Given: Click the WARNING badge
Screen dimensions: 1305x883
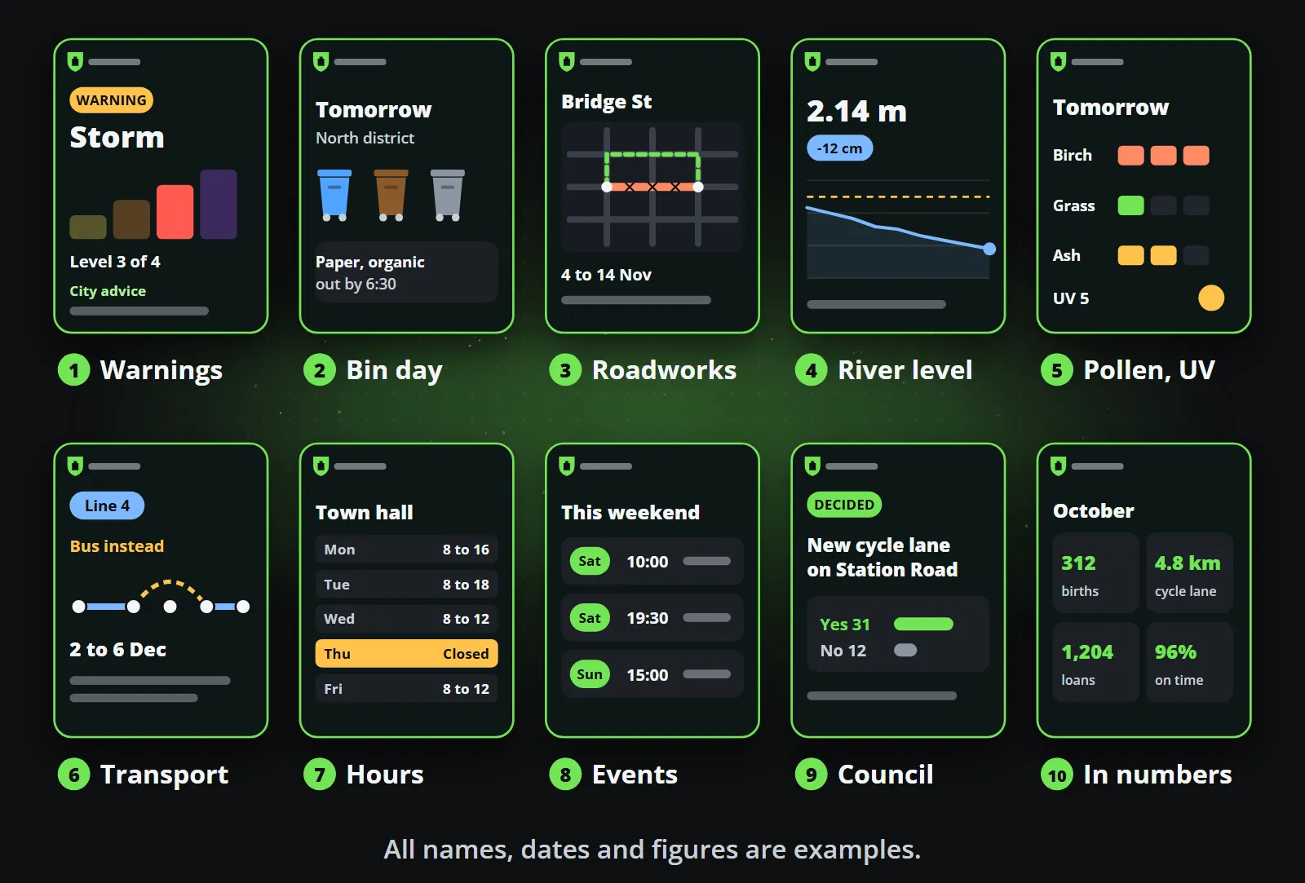Looking at the screenshot, I should [112, 100].
